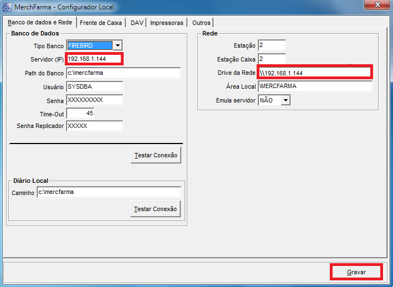Close the Configurador Local window

(x=377, y=4)
